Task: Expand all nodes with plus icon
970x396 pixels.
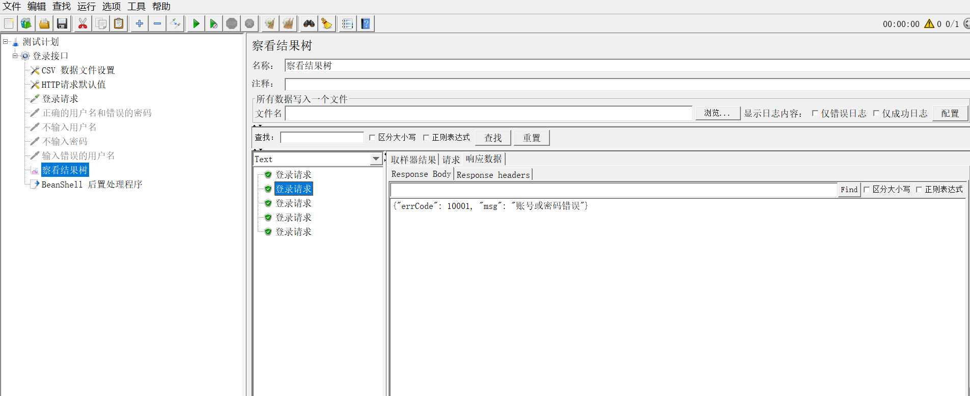Action: [x=140, y=23]
